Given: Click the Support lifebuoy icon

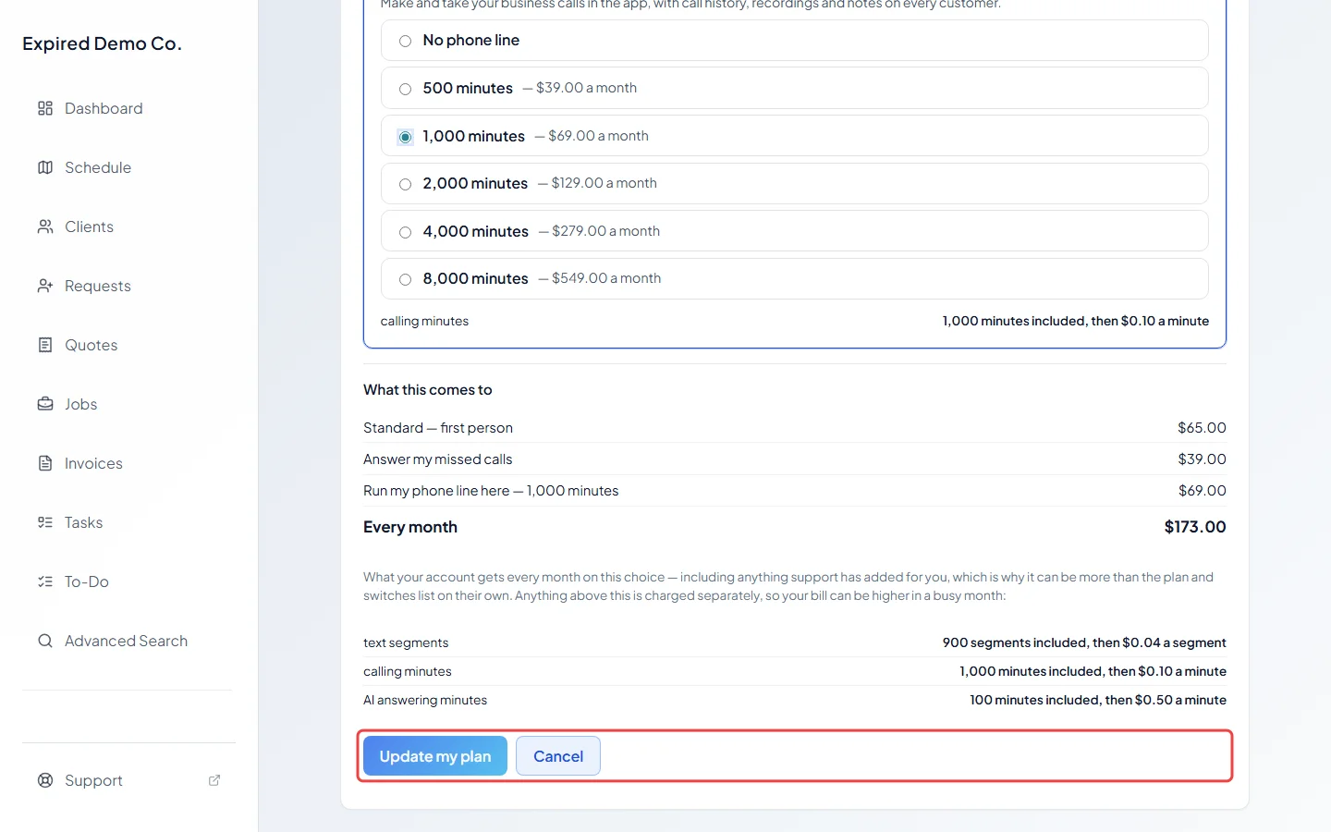Looking at the screenshot, I should (45, 780).
